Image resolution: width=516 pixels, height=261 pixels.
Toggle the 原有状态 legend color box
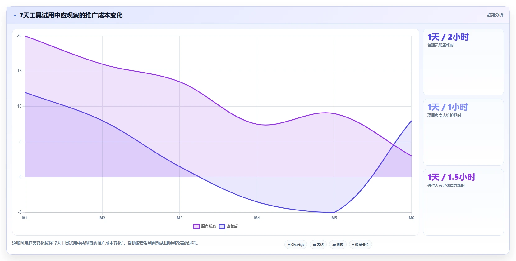[x=196, y=227]
